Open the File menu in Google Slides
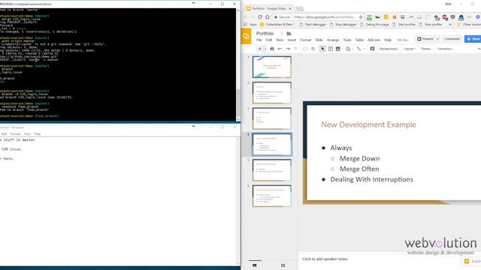The image size is (481, 270). click(x=259, y=40)
